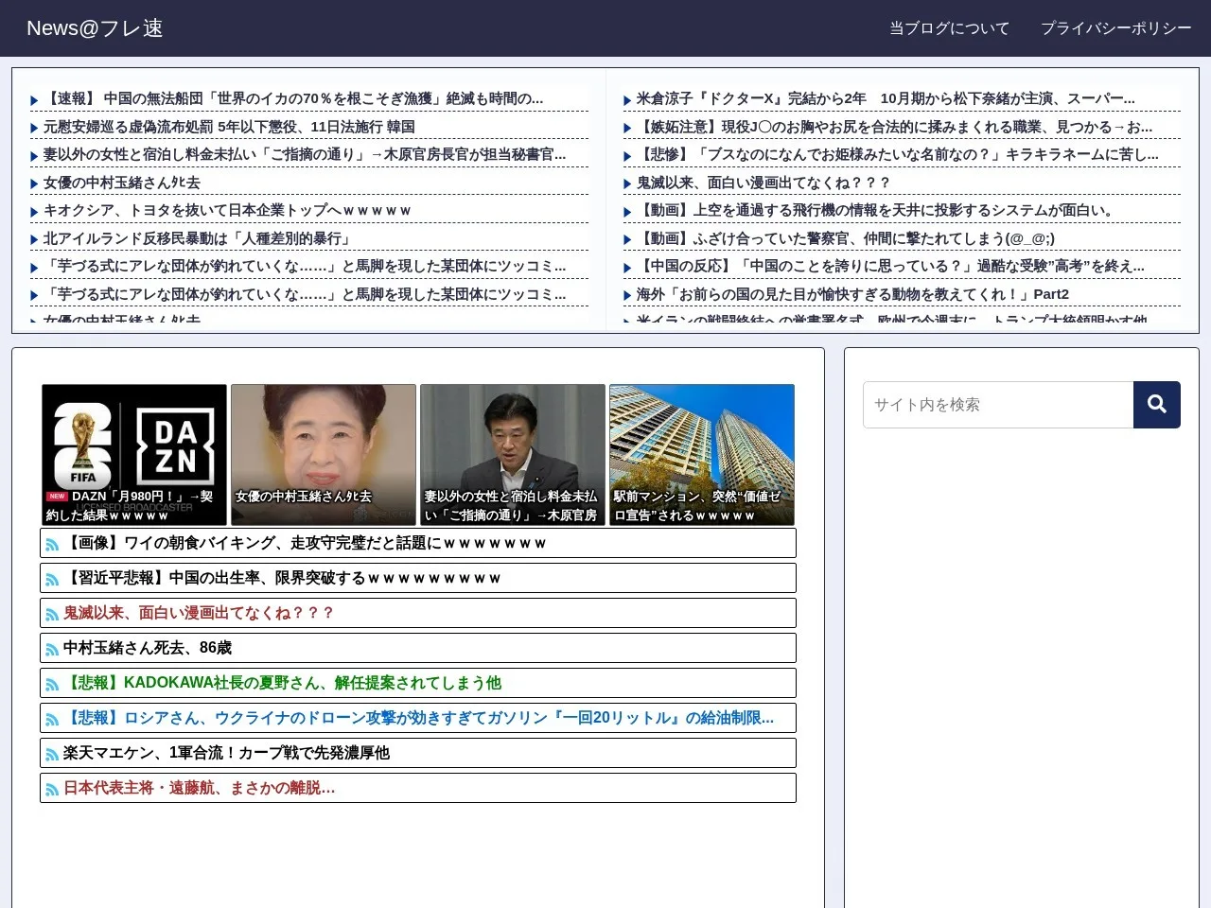Open 【動画】上空を通過する飛行機 headline
This screenshot has height=908, width=1211.
coord(877,210)
